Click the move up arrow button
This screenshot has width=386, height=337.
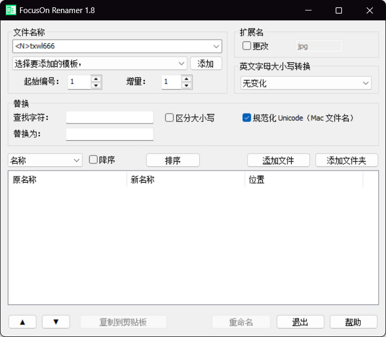click(22, 322)
